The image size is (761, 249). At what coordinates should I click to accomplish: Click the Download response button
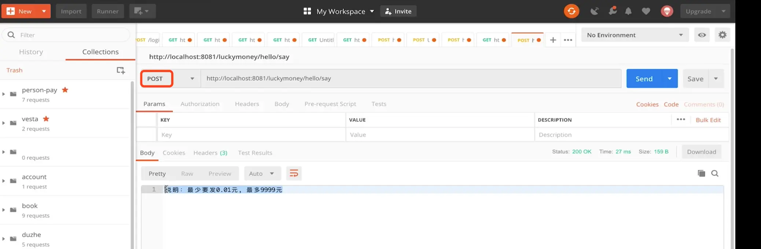(701, 152)
